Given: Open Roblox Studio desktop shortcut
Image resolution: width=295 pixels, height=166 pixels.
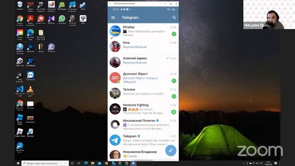Looking at the screenshot, I should 20,119.
